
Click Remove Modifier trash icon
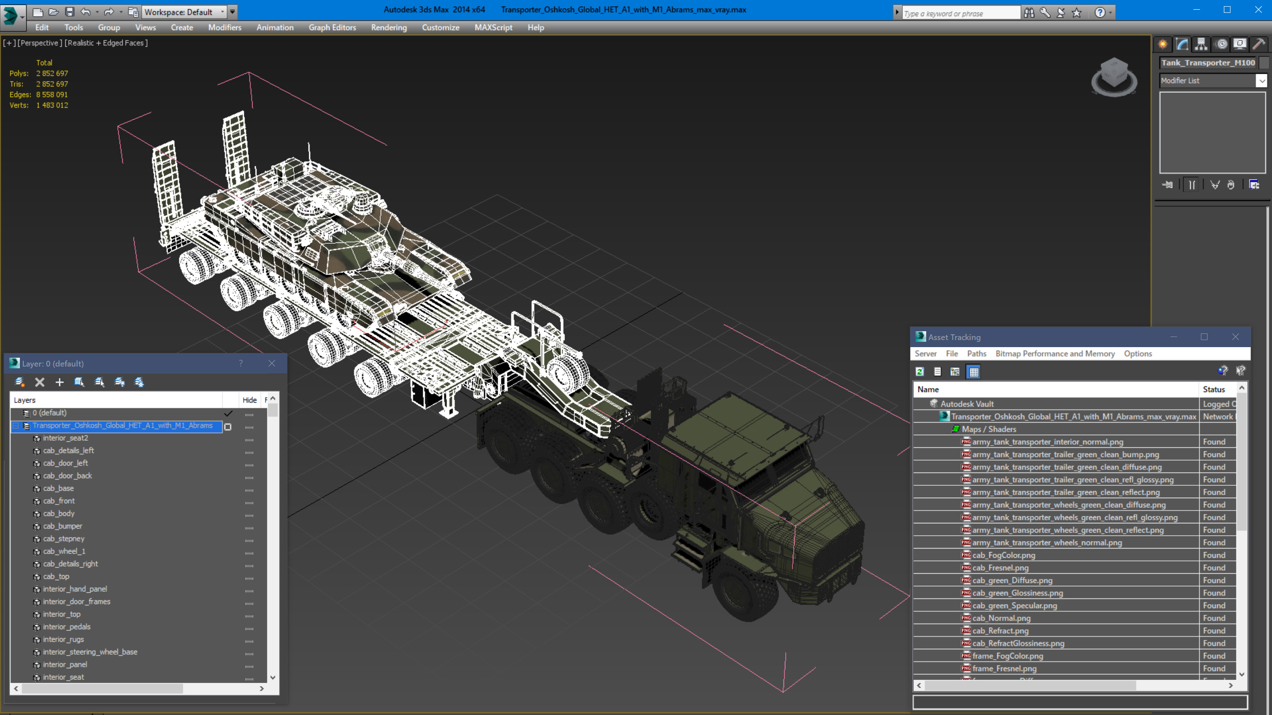pos(1231,185)
